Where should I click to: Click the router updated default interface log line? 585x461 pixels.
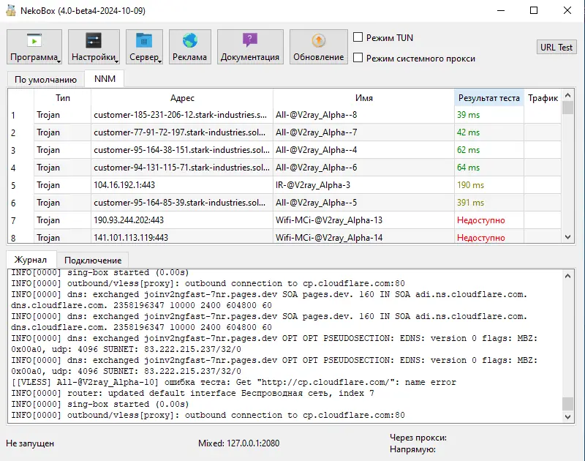[192, 393]
